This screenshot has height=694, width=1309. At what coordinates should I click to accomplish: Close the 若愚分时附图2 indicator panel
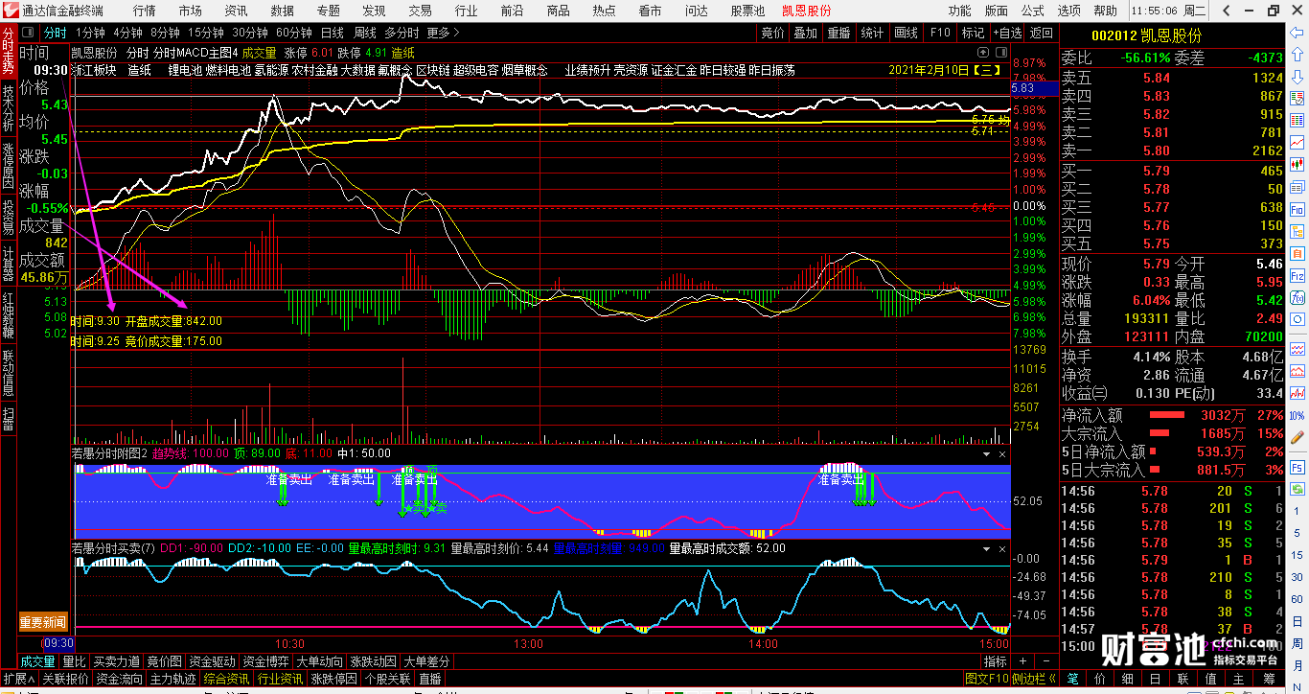[x=1002, y=453]
